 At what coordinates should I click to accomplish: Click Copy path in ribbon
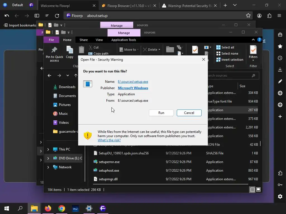tap(98, 53)
